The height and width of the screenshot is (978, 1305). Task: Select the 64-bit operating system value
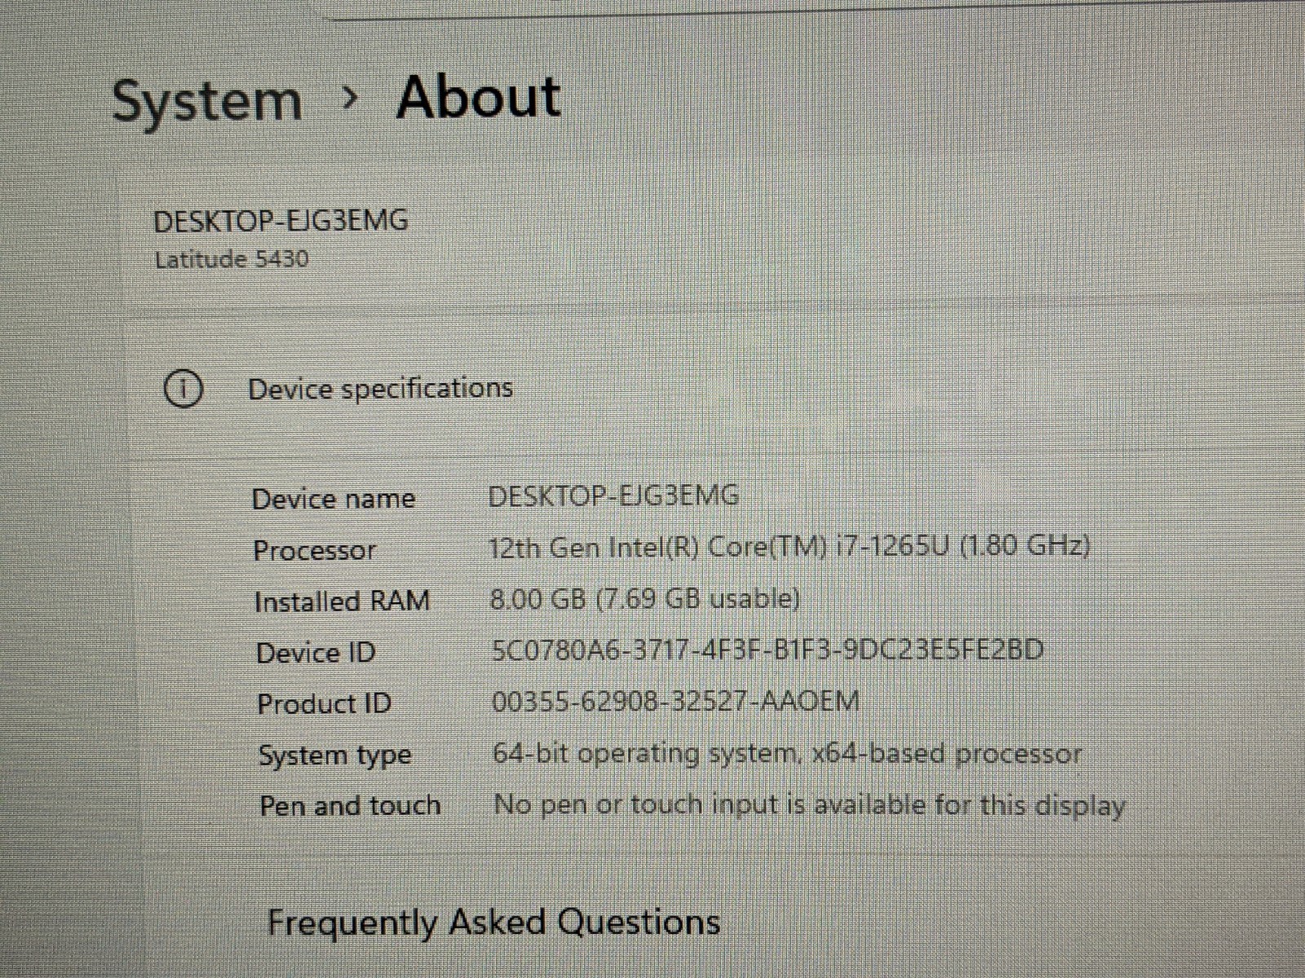(x=787, y=754)
